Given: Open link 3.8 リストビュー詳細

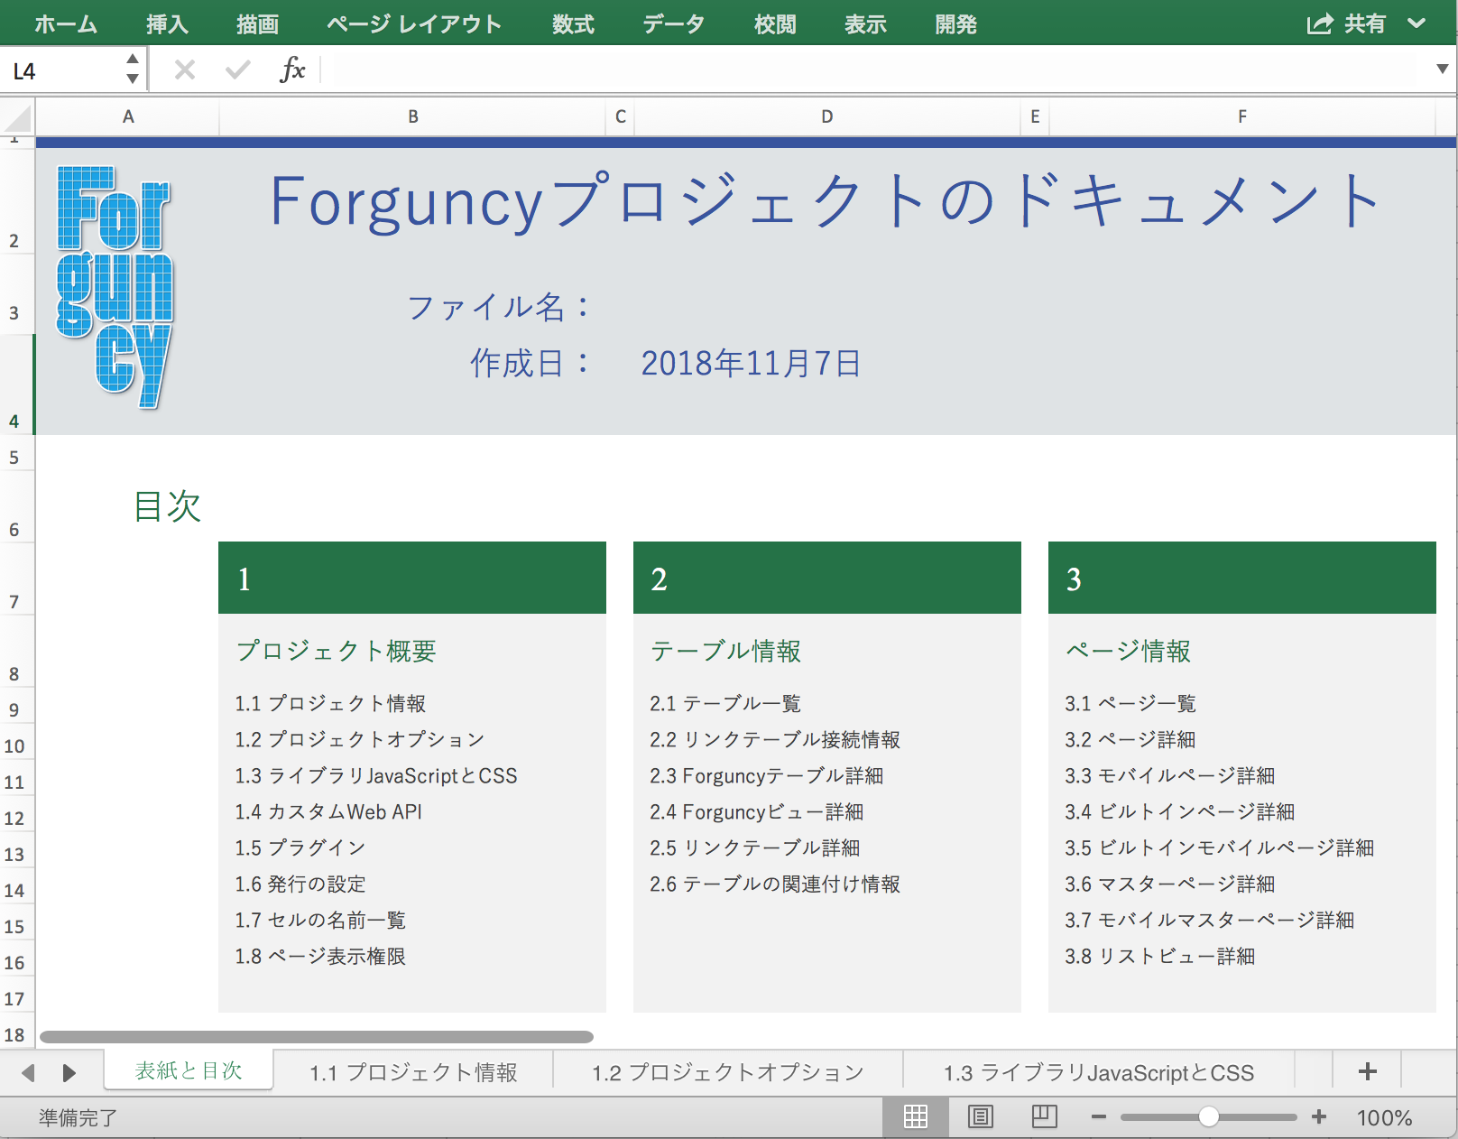Looking at the screenshot, I should 1160,956.
